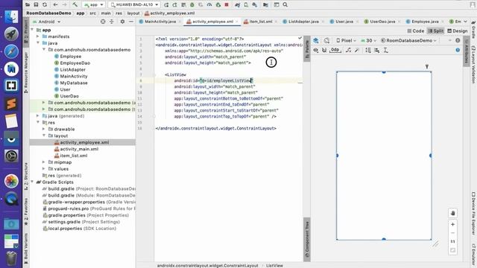Open the HUAWEI BND-AL10 device dropdown
This screenshot has height=268, width=477.
134,4
